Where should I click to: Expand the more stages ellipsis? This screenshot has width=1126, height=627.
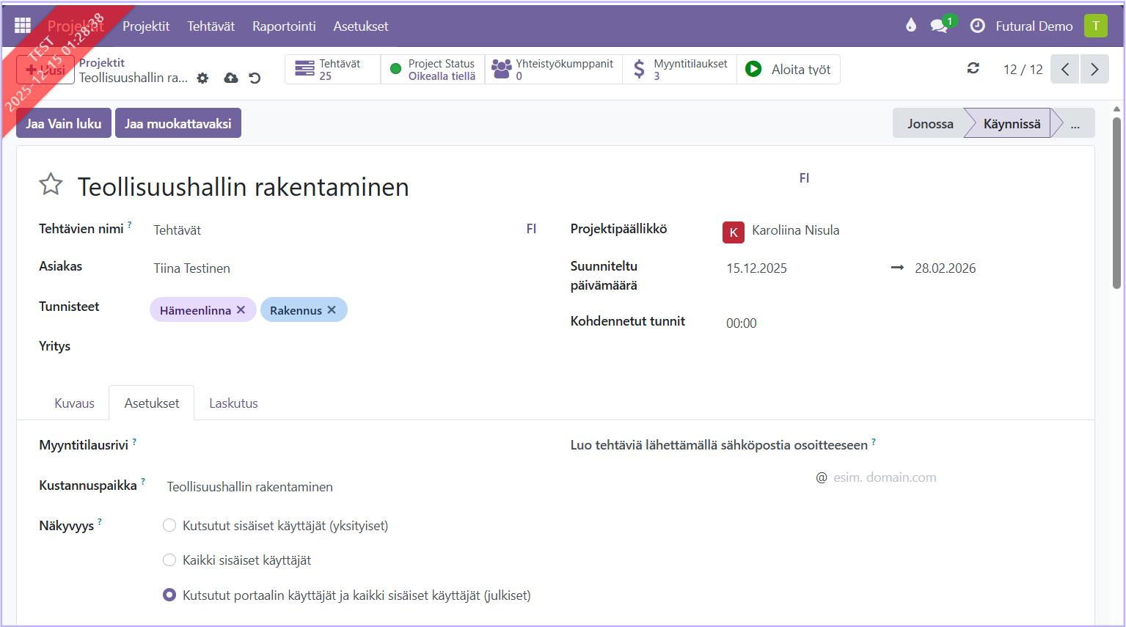click(x=1075, y=124)
